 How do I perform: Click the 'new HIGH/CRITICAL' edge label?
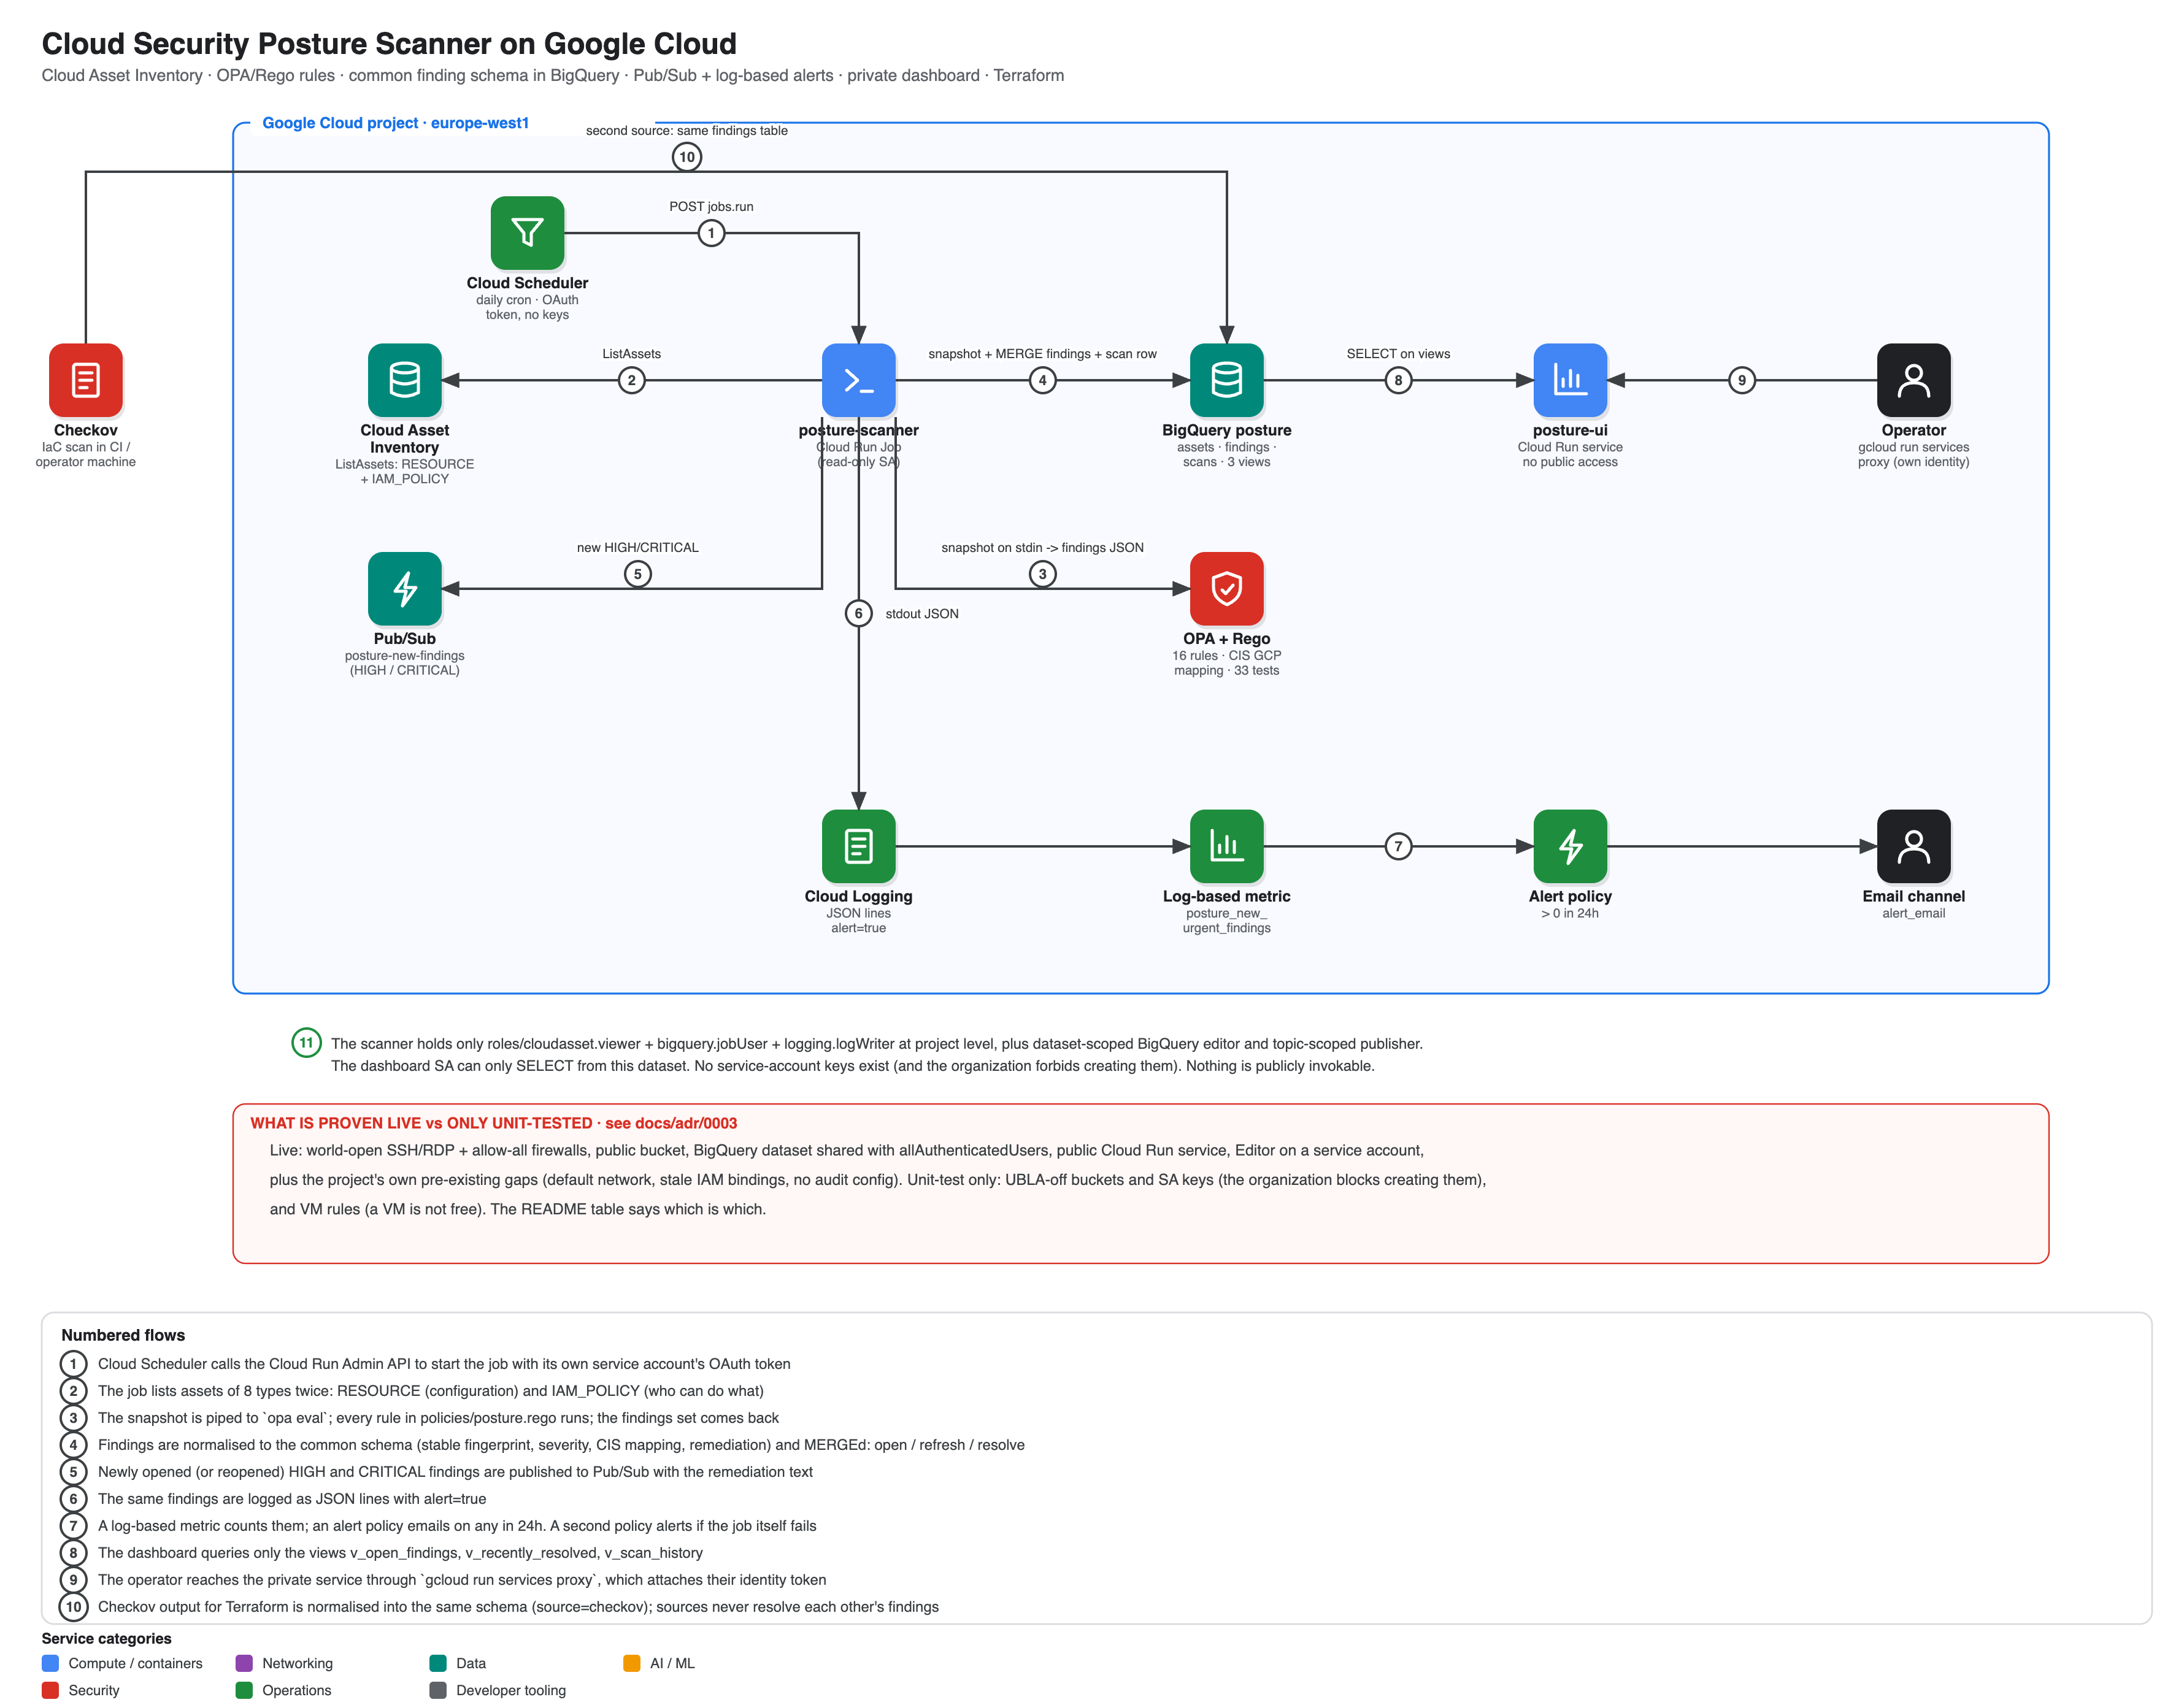pos(637,548)
